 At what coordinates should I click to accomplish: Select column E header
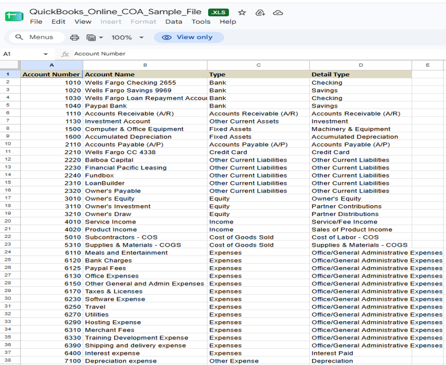click(x=427, y=65)
